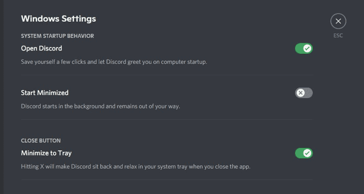Enable the Start Minimized toggle
This screenshot has height=194, width=364.
click(x=304, y=93)
